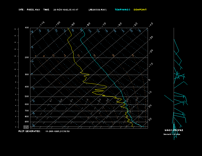Screen dimensions: 202x156
Task: Click the SITE label in header
Action: coord(21,10)
